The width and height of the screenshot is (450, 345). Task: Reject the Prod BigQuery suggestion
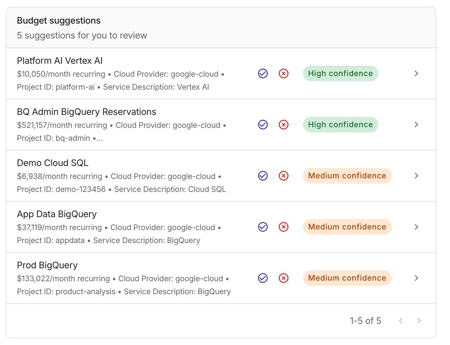coord(284,278)
